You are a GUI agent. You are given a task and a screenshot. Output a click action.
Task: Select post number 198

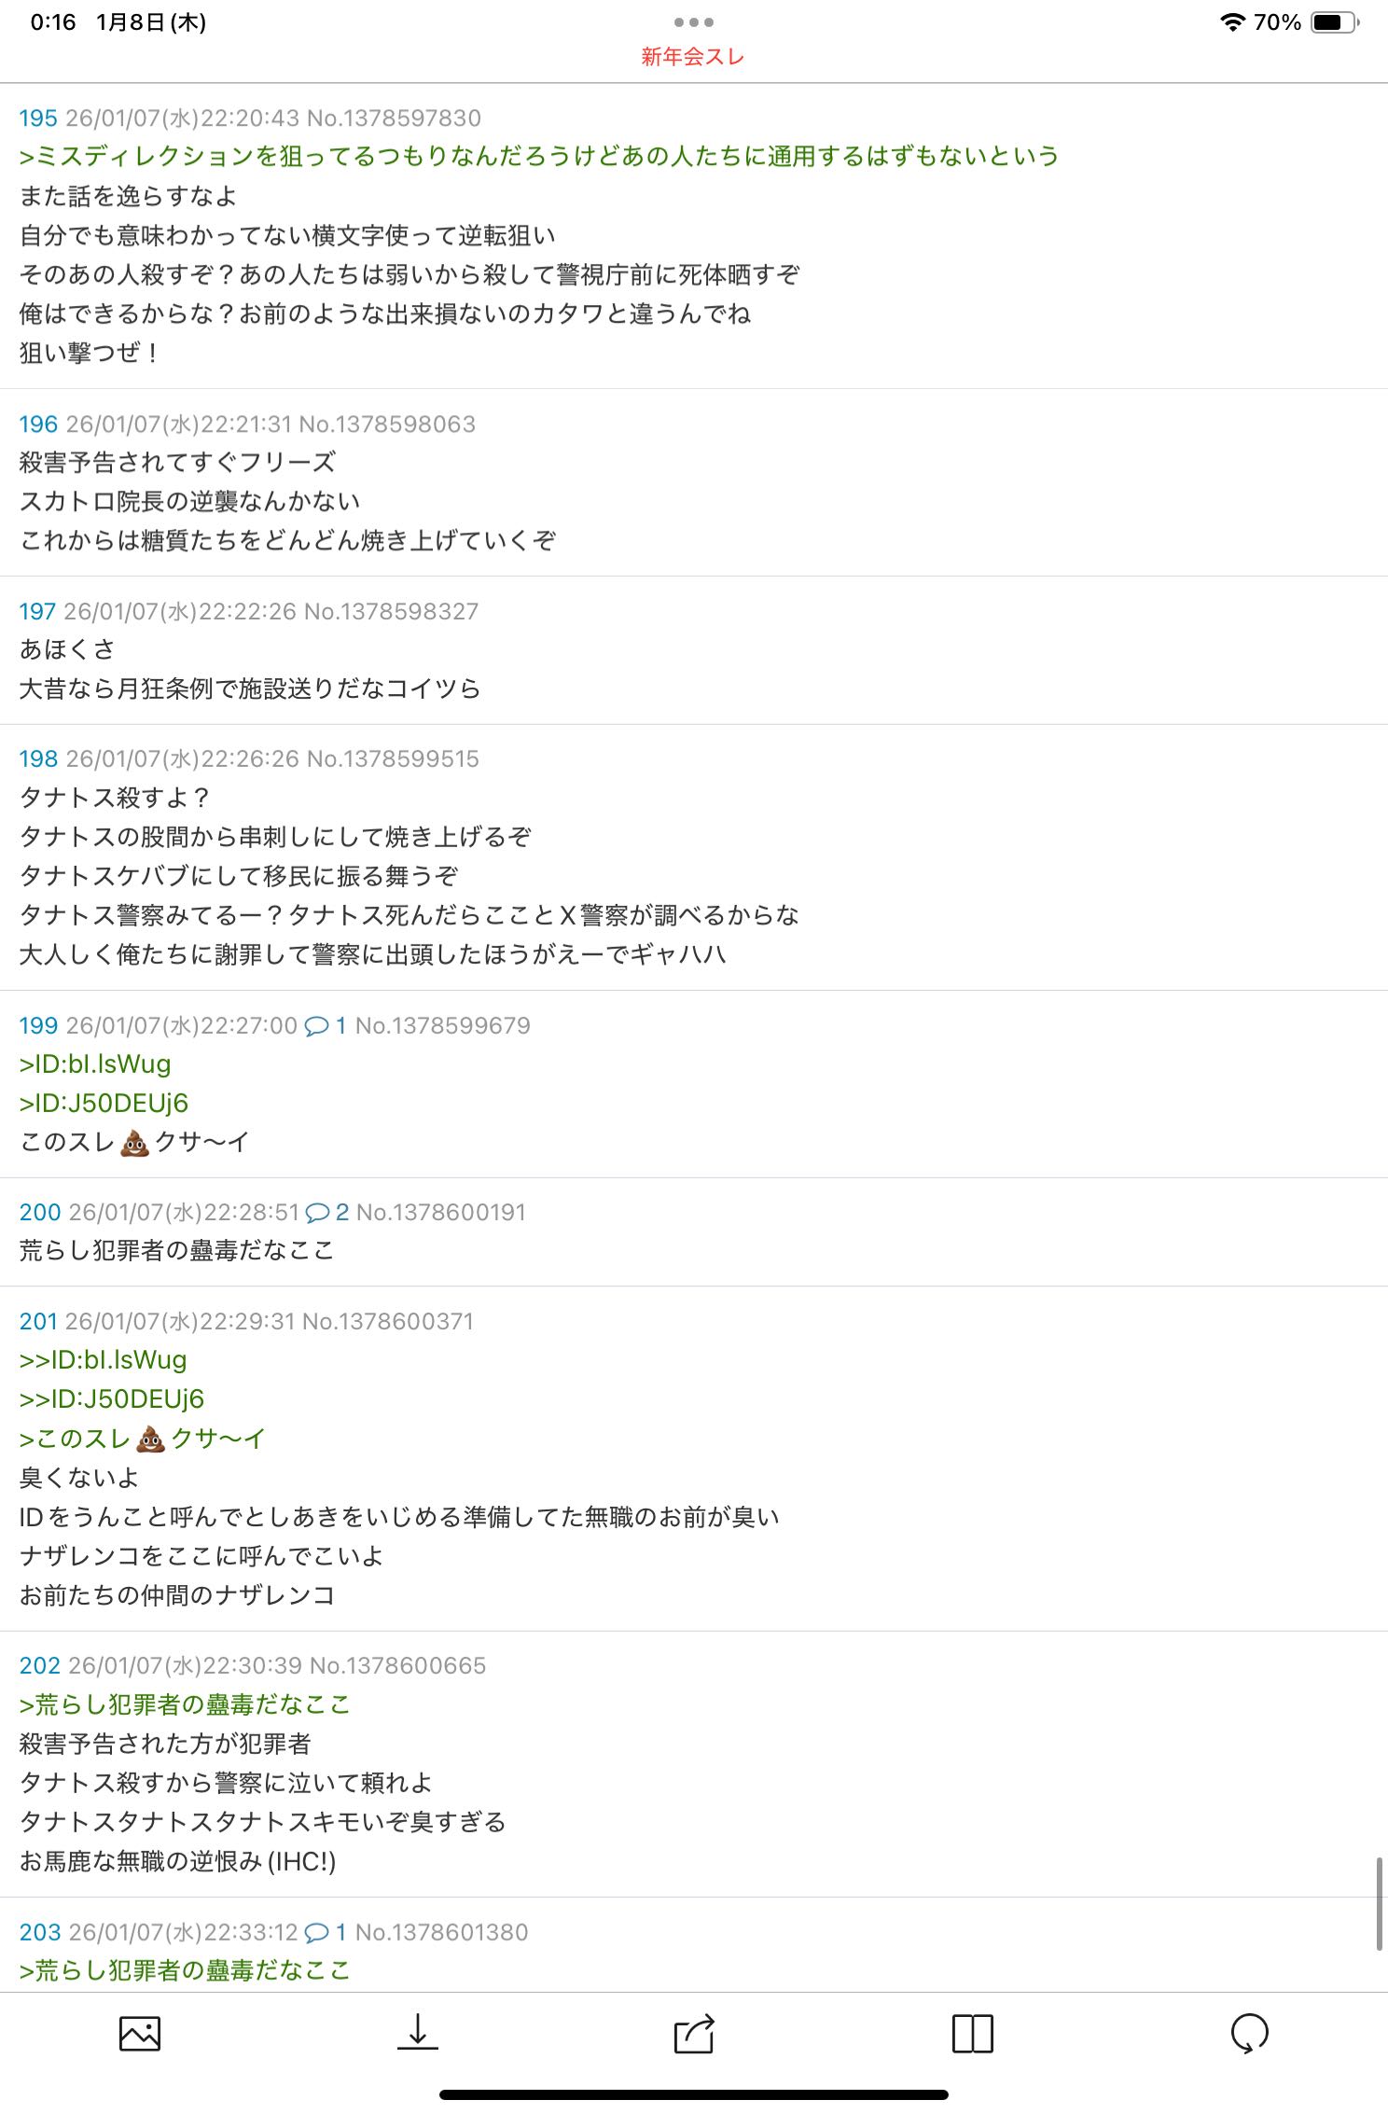(38, 759)
